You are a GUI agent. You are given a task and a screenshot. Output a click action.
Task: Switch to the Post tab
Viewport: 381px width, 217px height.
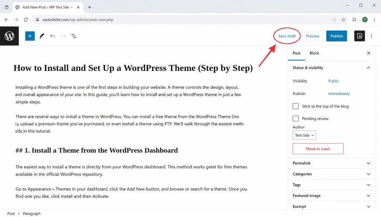[x=297, y=53]
